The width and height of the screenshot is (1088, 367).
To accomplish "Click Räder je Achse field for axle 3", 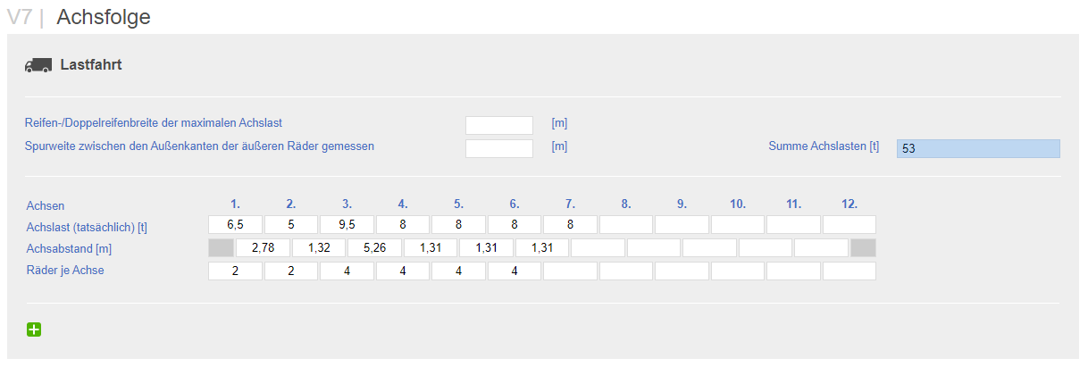I will pyautogui.click(x=347, y=271).
